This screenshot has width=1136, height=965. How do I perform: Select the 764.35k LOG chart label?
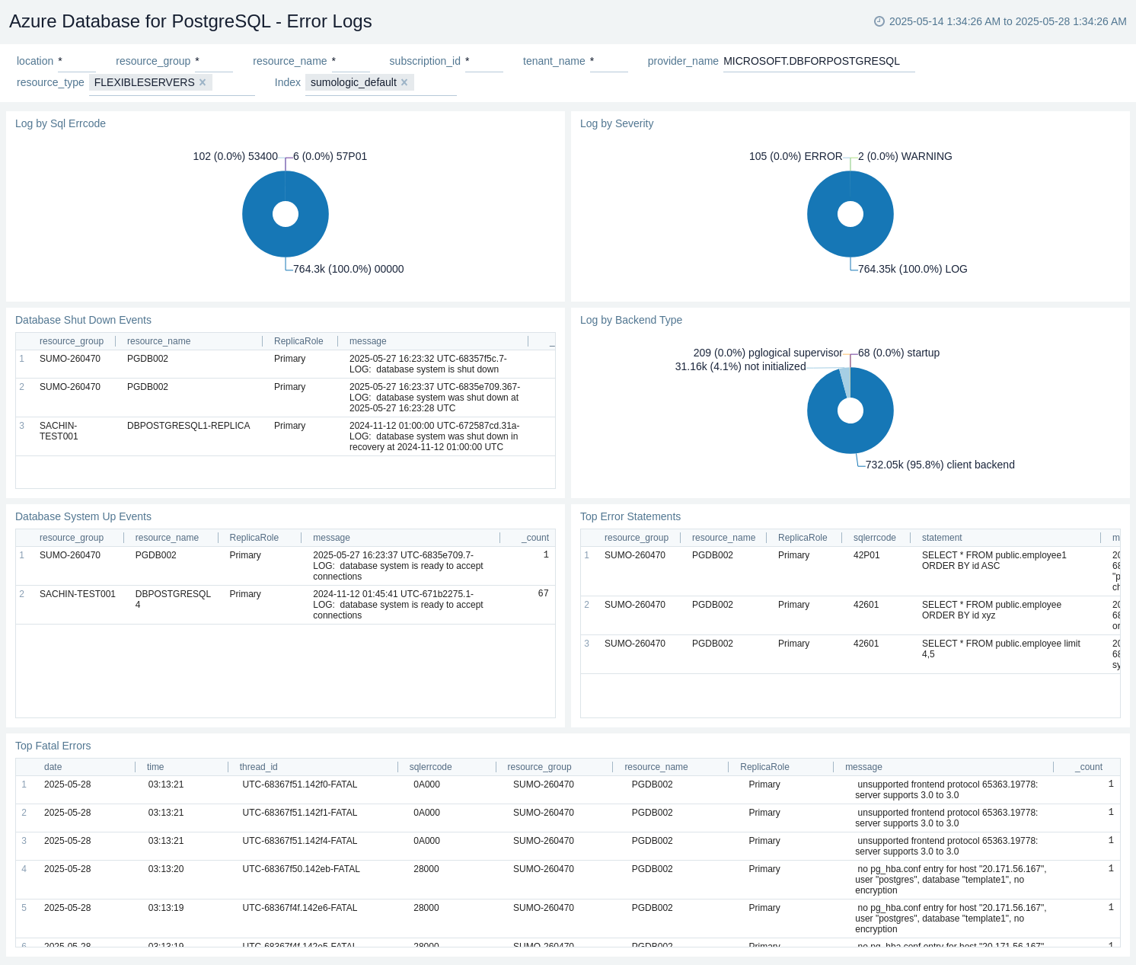pos(912,269)
